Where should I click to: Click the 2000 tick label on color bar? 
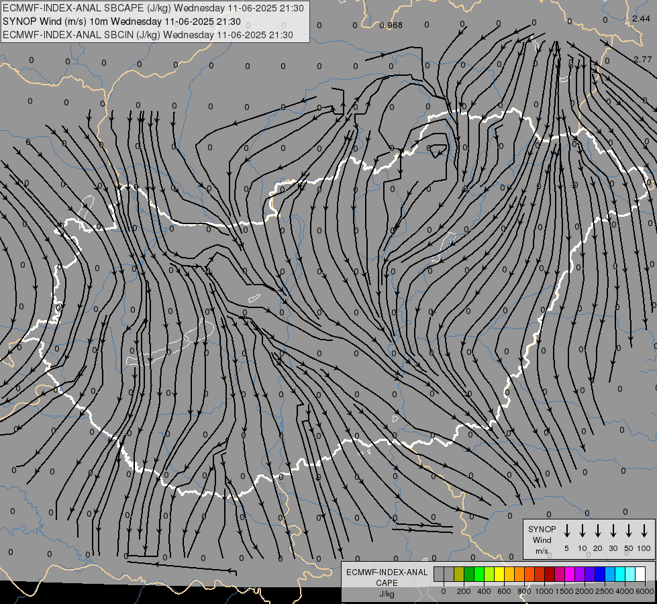coord(584,591)
